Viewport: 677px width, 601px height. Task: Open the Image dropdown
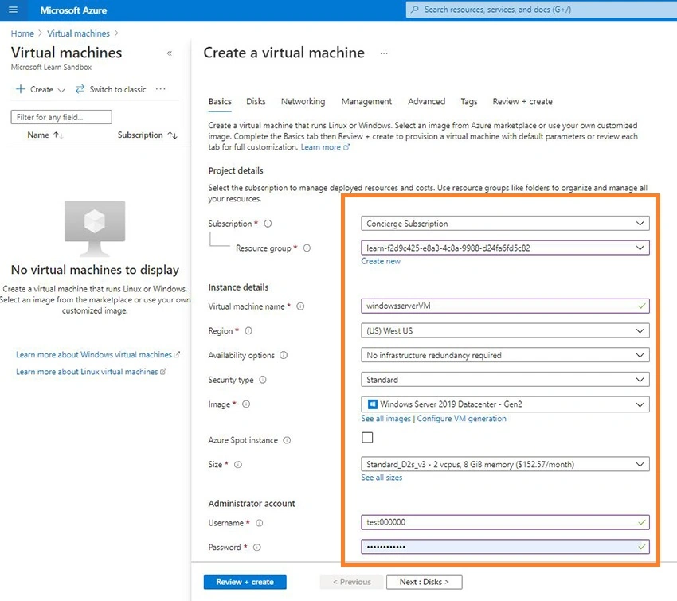[505, 404]
